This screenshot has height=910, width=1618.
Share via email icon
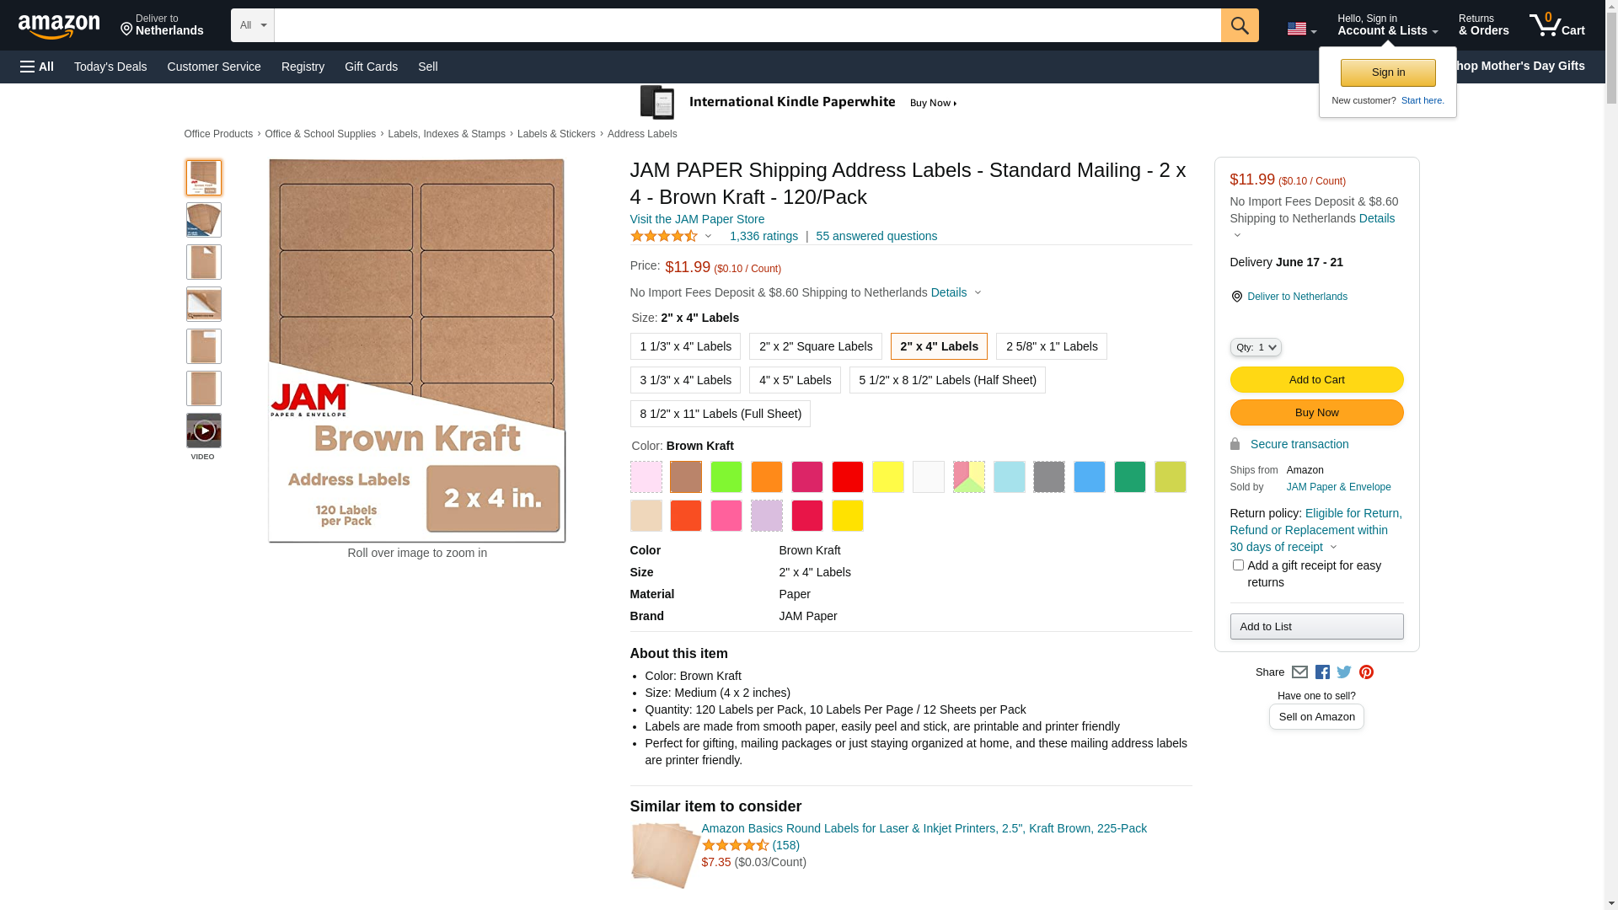(1299, 672)
